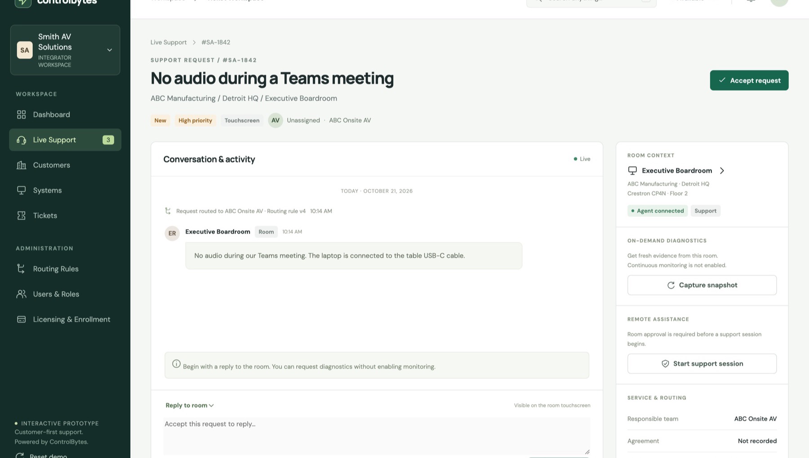Viewport: 809px width, 458px height.
Task: Click the Live Support count badge 3
Action: 108,140
